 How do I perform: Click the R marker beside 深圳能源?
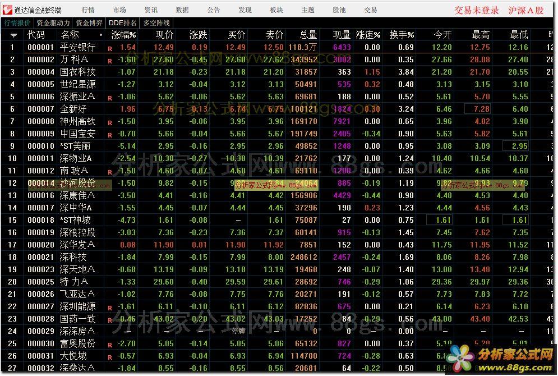tap(110, 308)
